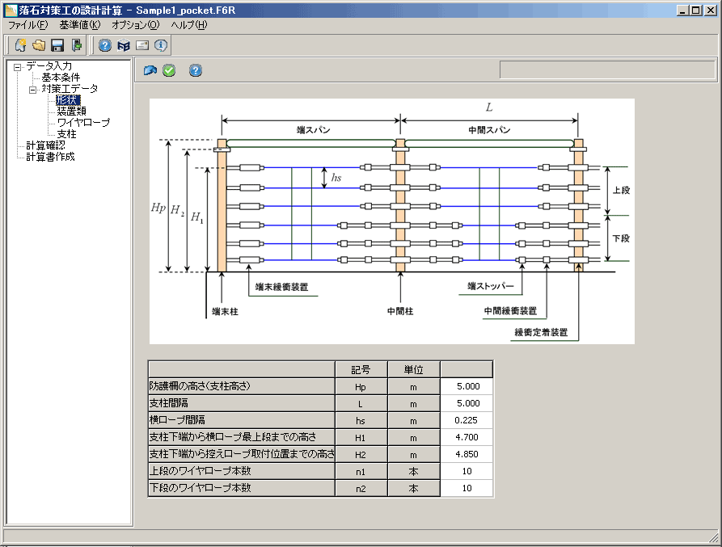The width and height of the screenshot is (722, 547).
Task: Click the blue help question mark toolbar icon
Action: pyautogui.click(x=105, y=45)
